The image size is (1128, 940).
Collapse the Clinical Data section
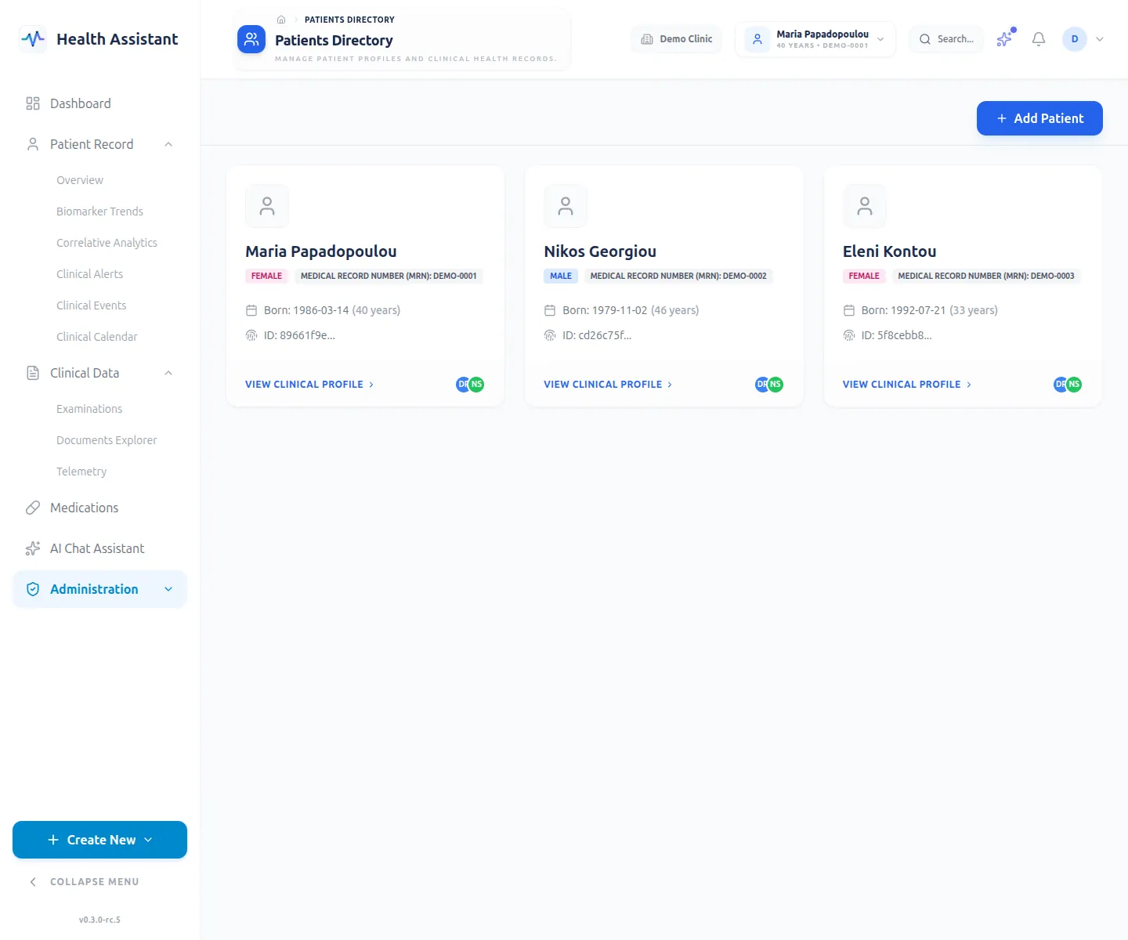[x=168, y=373]
